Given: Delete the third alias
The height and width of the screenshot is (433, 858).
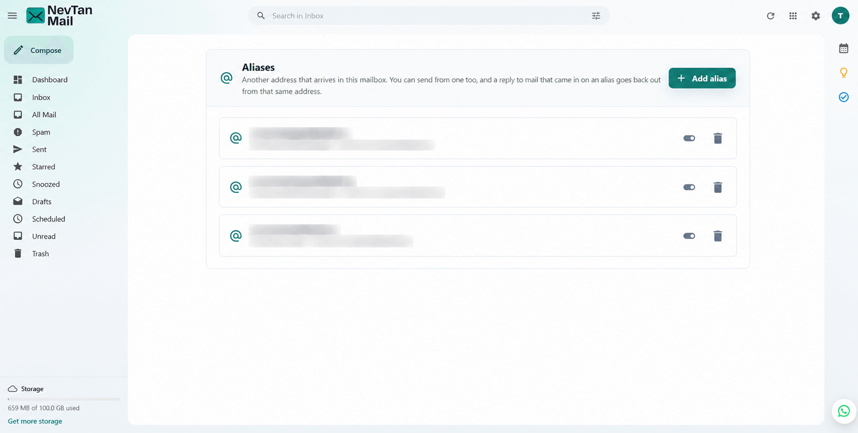Looking at the screenshot, I should click(x=718, y=236).
